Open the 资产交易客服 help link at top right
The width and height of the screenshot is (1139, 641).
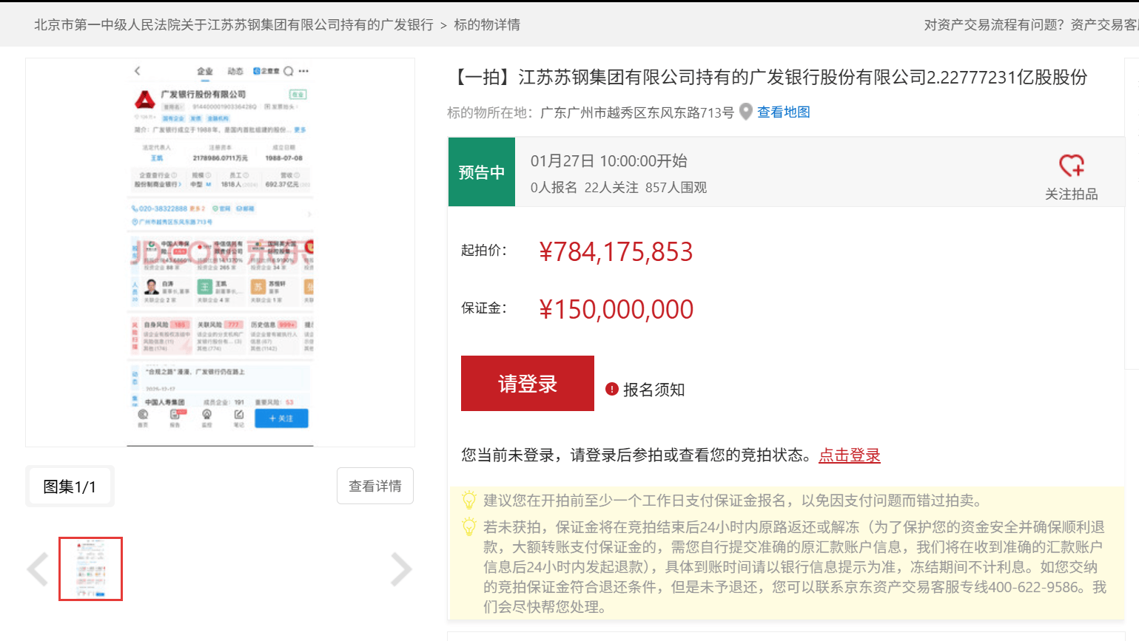point(1103,25)
